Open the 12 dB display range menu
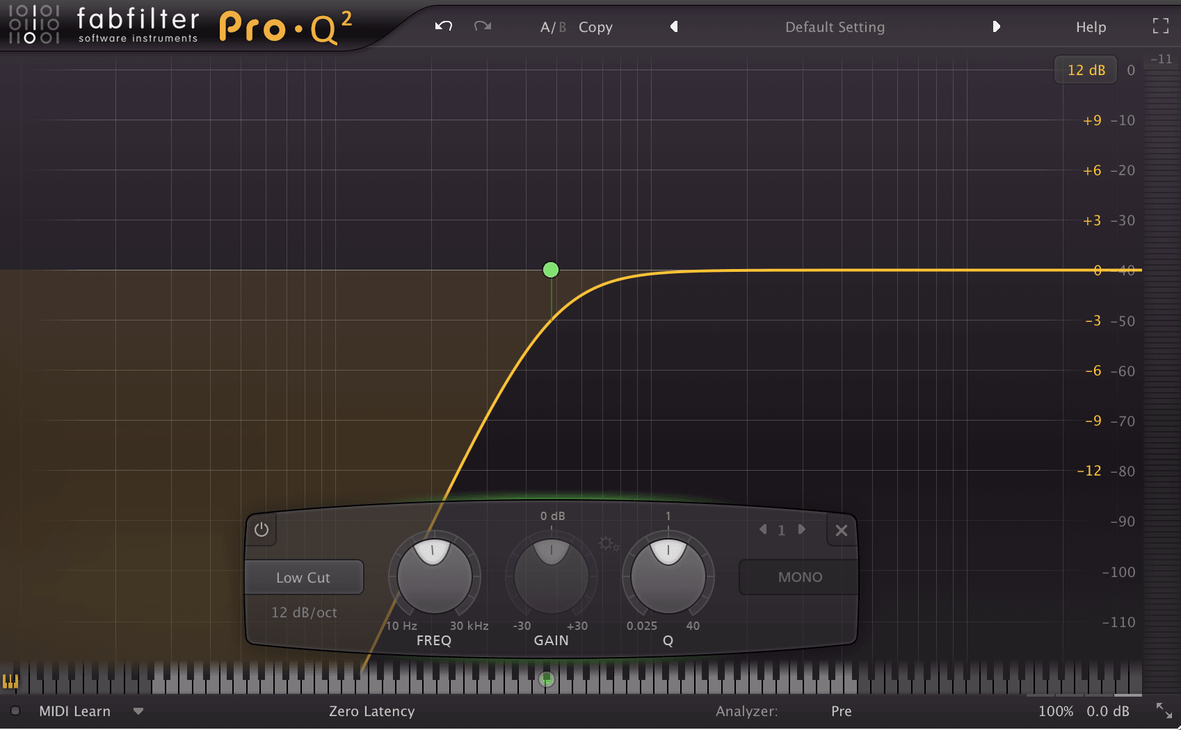The width and height of the screenshot is (1181, 730). (x=1086, y=70)
